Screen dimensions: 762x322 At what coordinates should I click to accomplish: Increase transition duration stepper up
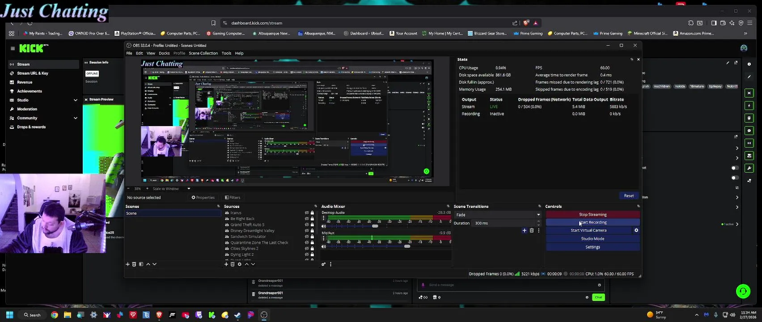[538, 221]
